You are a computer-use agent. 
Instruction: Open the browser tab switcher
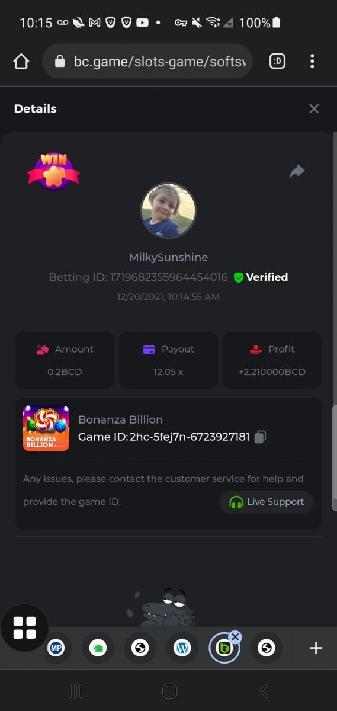tap(277, 61)
